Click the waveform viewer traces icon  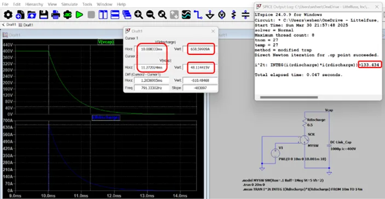point(186,15)
